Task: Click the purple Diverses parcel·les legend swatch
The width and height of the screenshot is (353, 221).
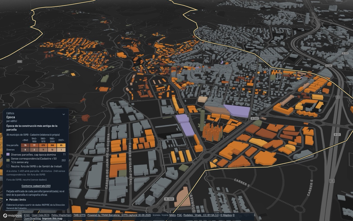Action: (x=8, y=154)
